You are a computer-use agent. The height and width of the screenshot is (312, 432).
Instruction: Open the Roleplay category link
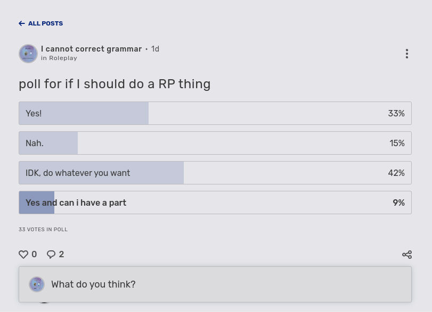click(x=63, y=58)
